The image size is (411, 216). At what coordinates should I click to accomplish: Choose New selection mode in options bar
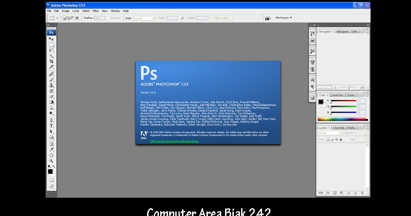(64, 18)
